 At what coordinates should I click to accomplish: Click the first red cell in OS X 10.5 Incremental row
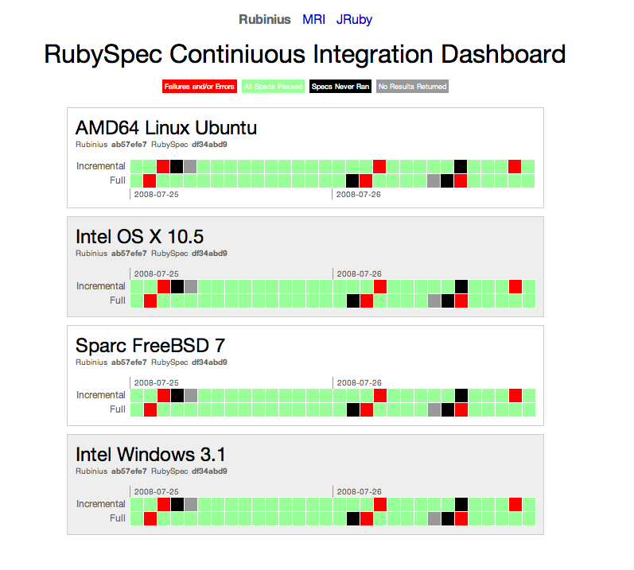(164, 286)
